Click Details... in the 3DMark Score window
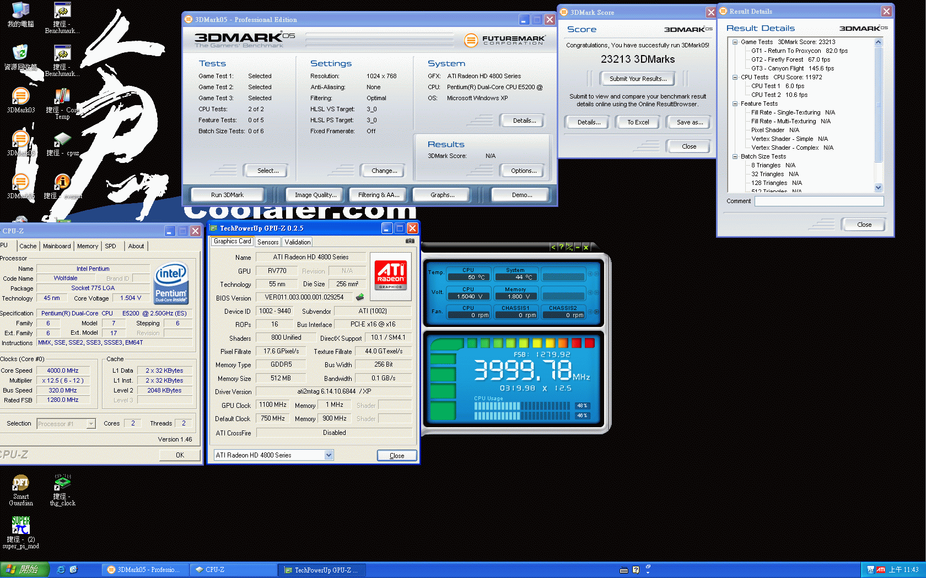Viewport: 926px width, 578px height. [589, 122]
